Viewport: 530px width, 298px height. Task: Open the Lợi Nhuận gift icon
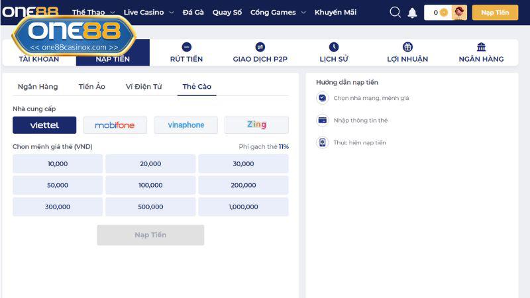(x=407, y=47)
